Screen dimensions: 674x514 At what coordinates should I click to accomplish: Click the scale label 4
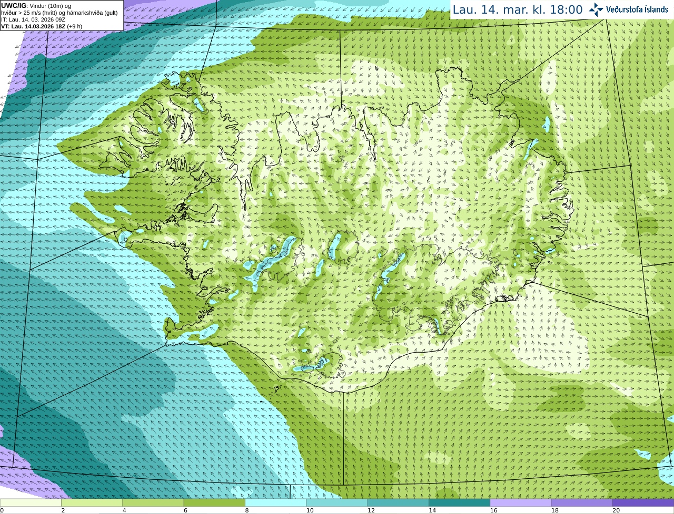pyautogui.click(x=124, y=510)
